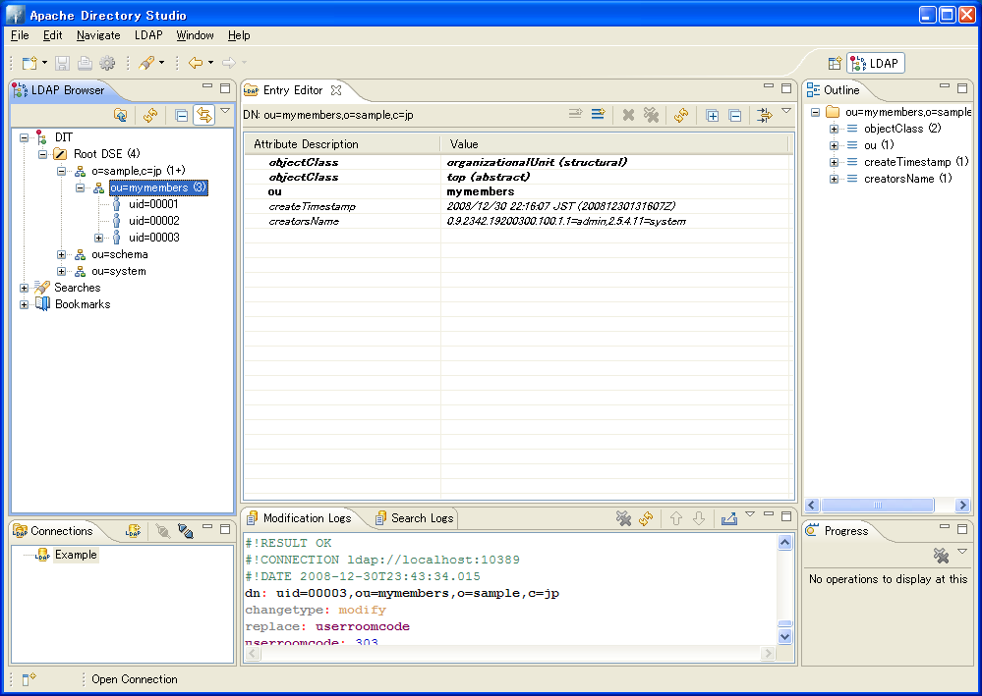Close the Entry Editor tab
The image size is (982, 696).
tap(336, 90)
